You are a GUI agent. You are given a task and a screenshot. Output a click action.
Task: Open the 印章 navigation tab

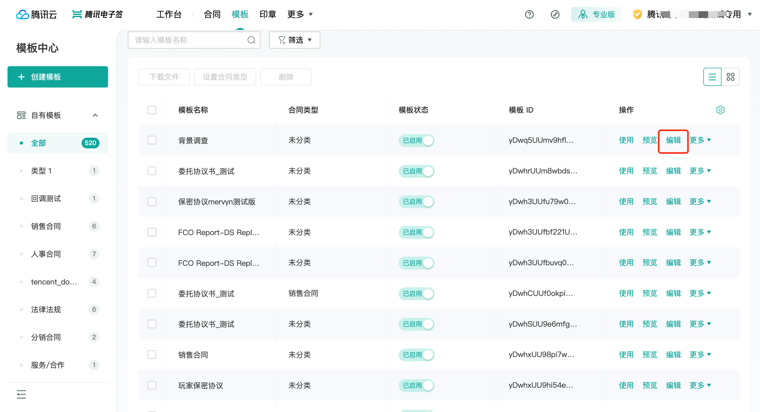(268, 14)
